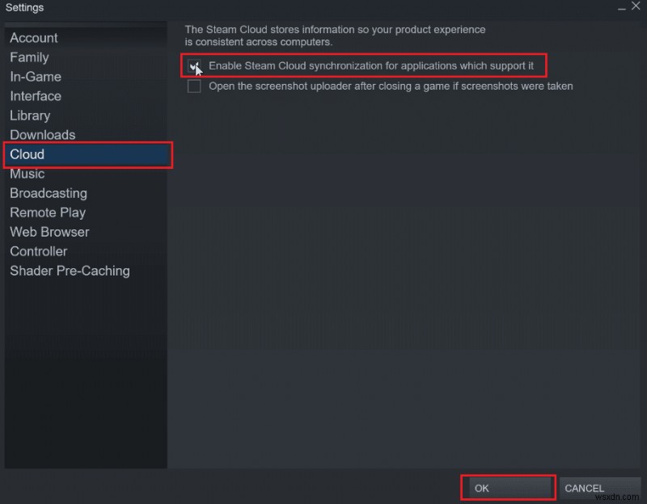
Task: Select the Cloud settings section
Action: (x=27, y=153)
